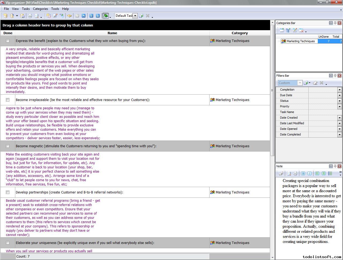
Task: Toggle Bold formatting in Note panel
Action: (x=303, y=173)
